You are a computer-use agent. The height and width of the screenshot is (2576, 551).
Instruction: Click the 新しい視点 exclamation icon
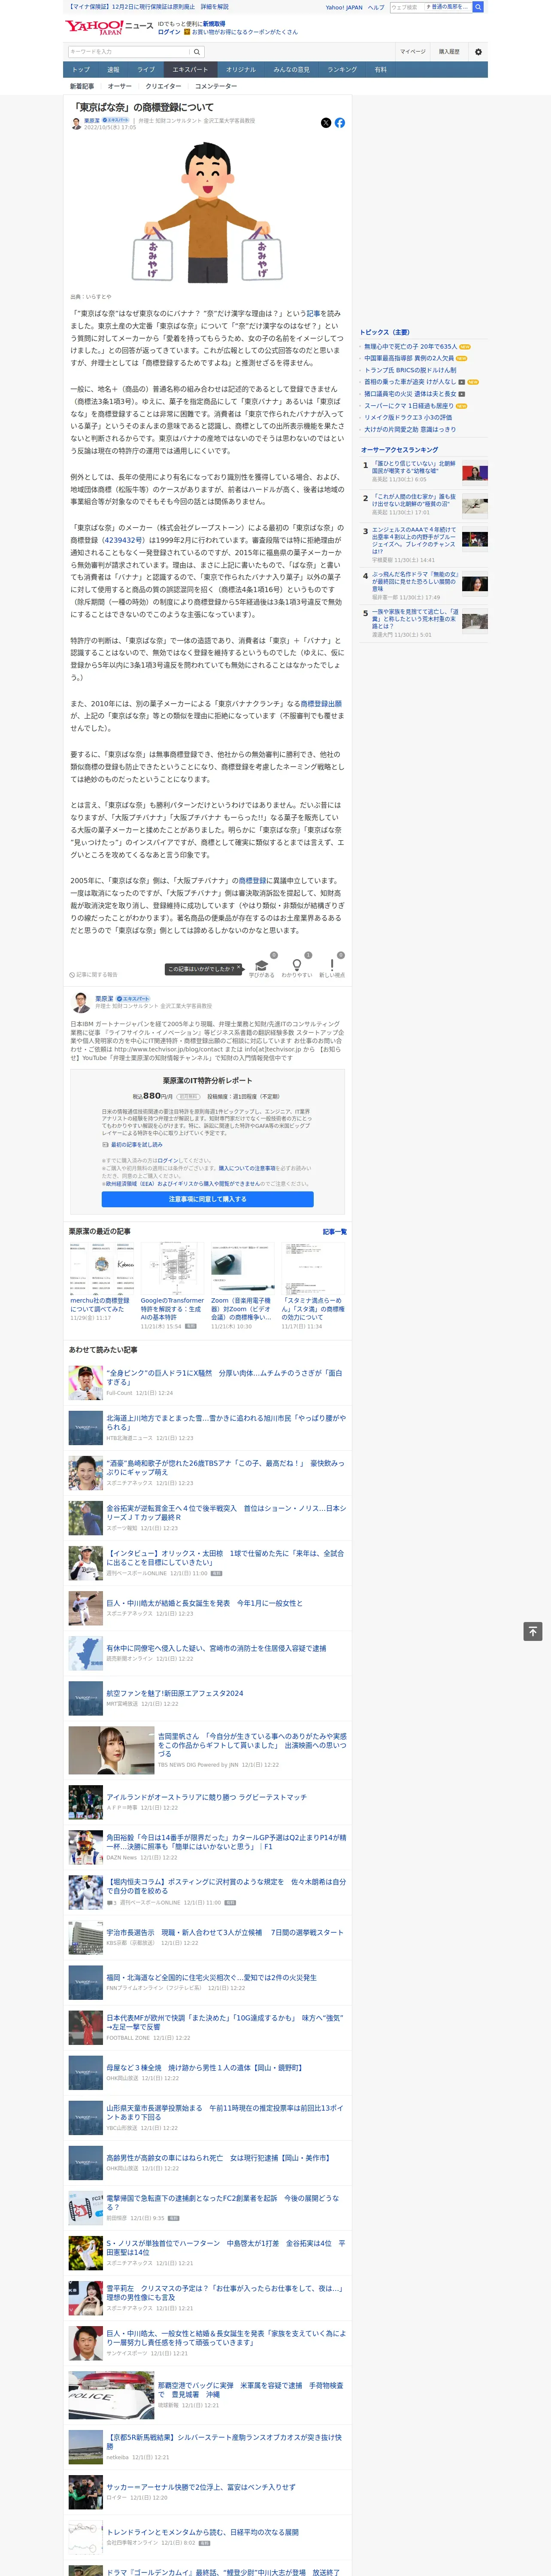click(332, 965)
